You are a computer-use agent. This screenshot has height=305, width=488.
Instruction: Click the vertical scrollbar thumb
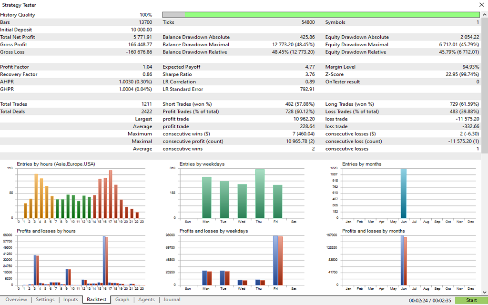484,86
